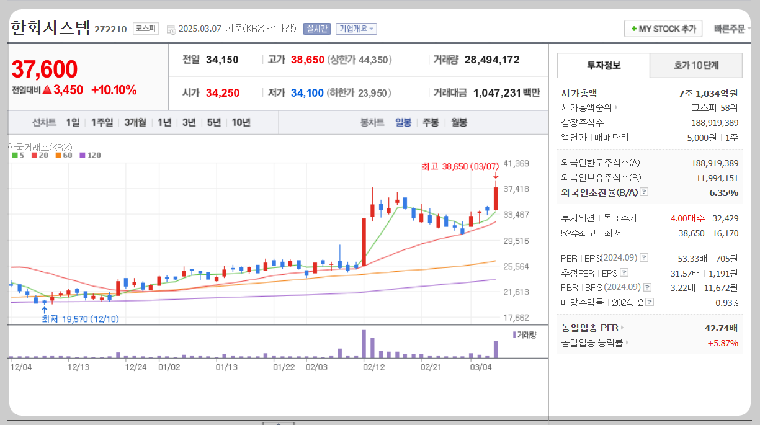Click the PBR BPS(2024.09) help icon
This screenshot has height=425, width=760.
(x=646, y=287)
